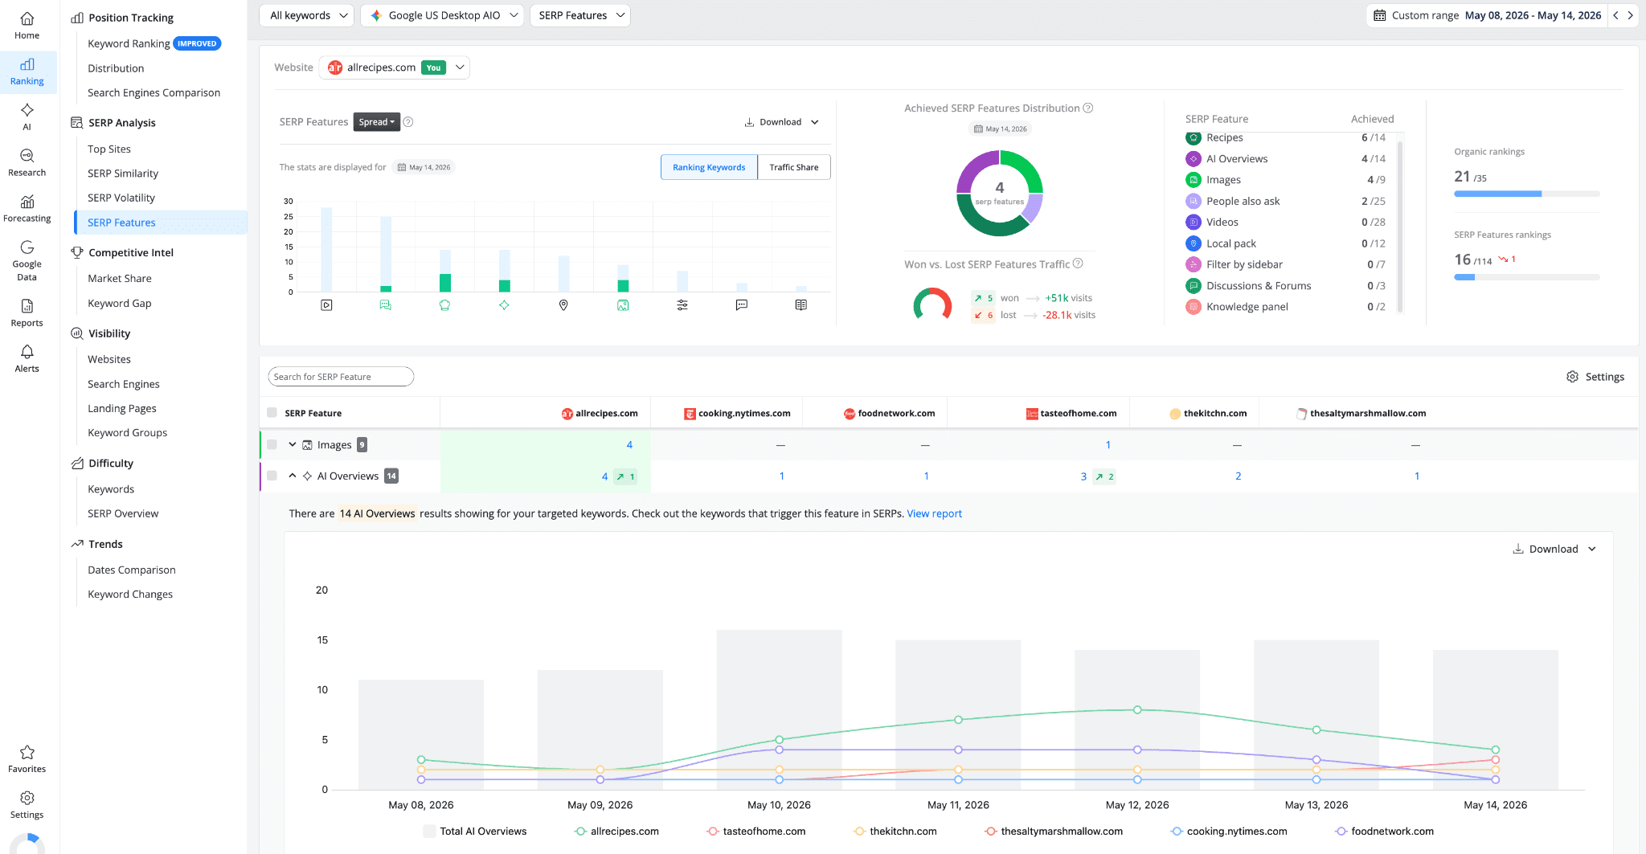The width and height of the screenshot is (1646, 854).
Task: Switch to Traffic Share tab
Action: (794, 167)
